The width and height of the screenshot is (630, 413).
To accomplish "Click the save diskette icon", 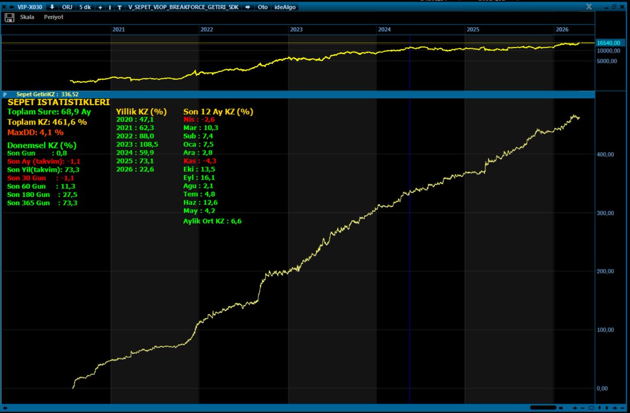I will 9,17.
